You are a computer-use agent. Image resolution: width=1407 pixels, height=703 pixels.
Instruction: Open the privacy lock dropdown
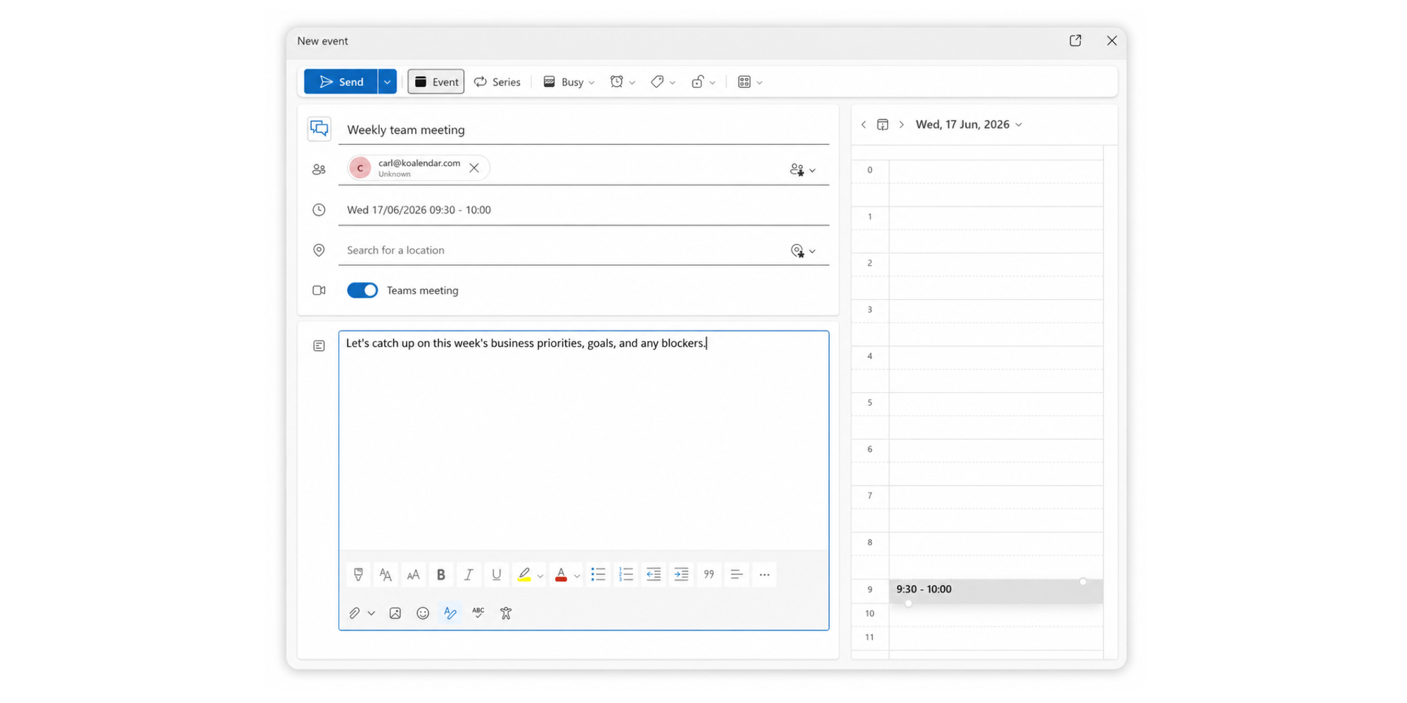point(703,82)
